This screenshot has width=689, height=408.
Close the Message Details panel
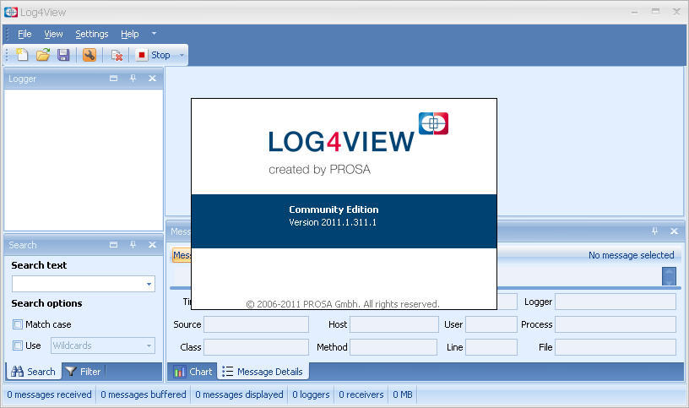point(674,231)
